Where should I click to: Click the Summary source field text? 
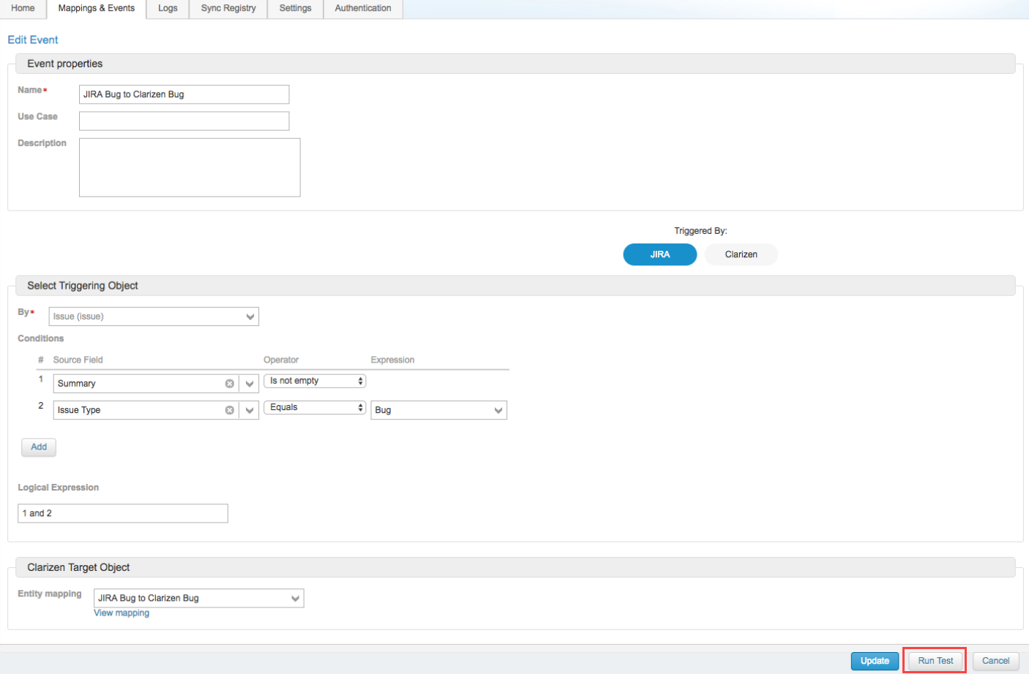coord(77,384)
